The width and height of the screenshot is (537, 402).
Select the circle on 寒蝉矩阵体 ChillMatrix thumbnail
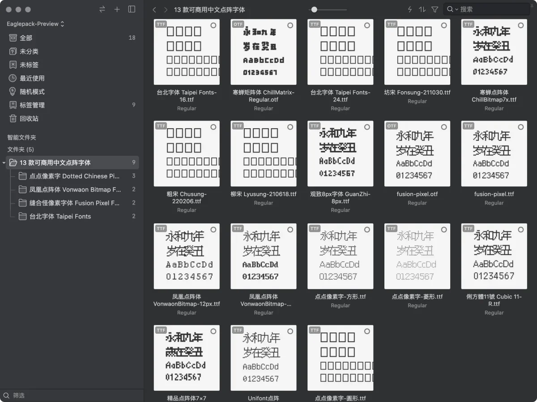[290, 25]
